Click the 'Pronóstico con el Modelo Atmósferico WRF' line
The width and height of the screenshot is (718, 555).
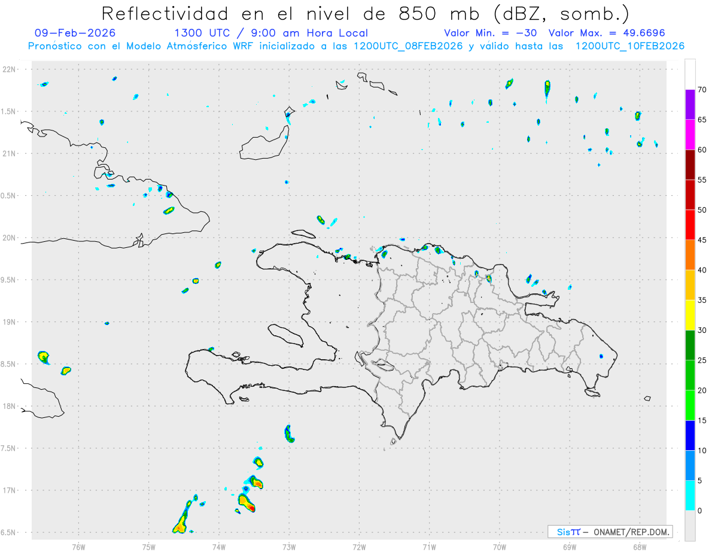click(356, 46)
